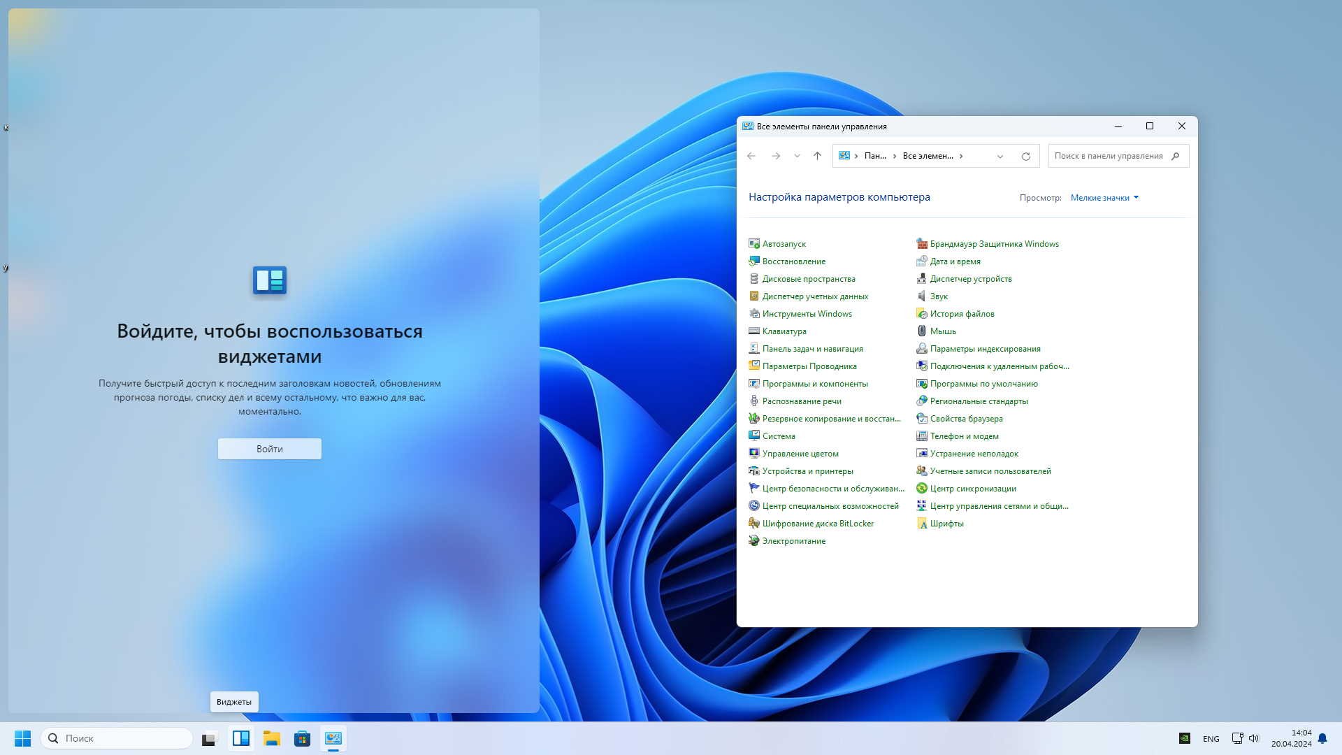Open the Sync Center green icon
The width and height of the screenshot is (1342, 755).
coord(921,489)
